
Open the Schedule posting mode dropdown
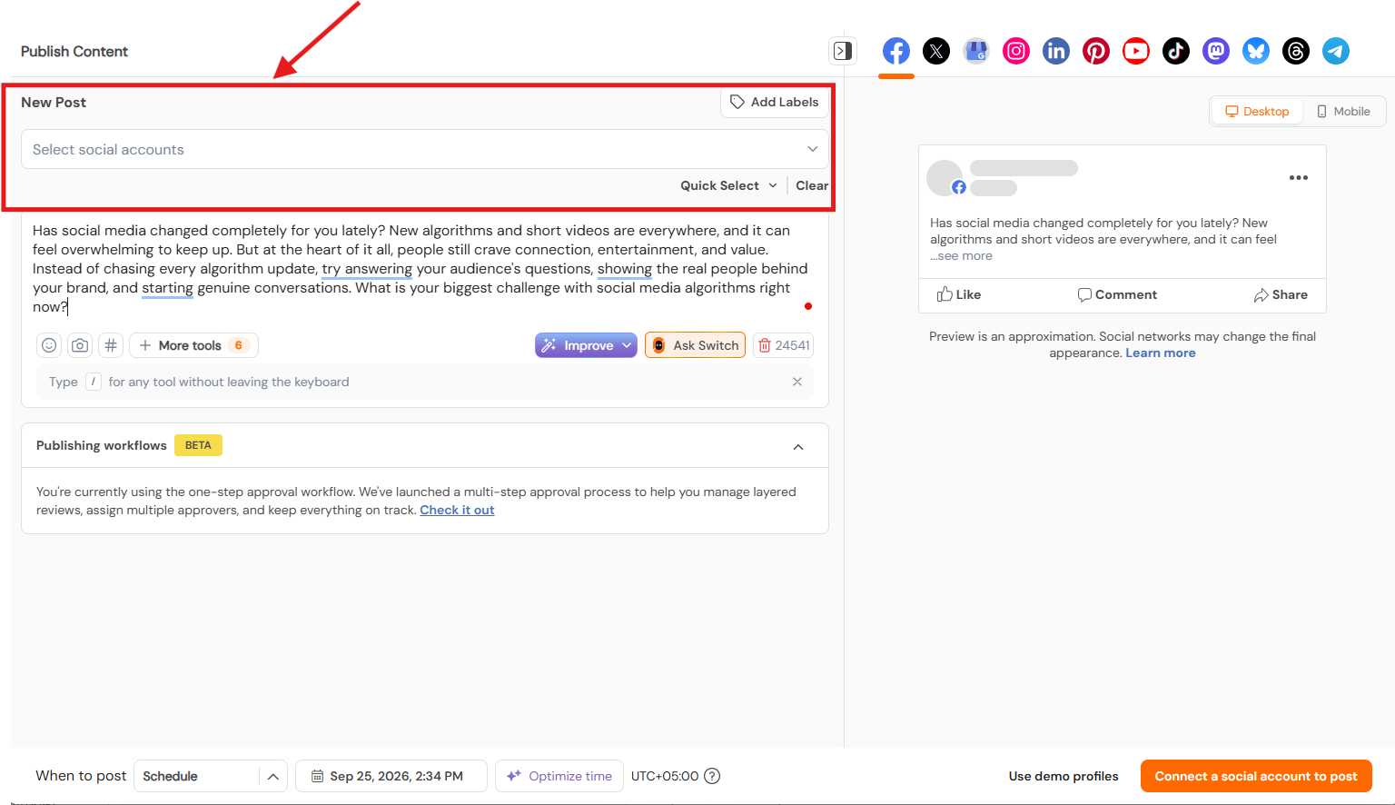[x=211, y=776]
